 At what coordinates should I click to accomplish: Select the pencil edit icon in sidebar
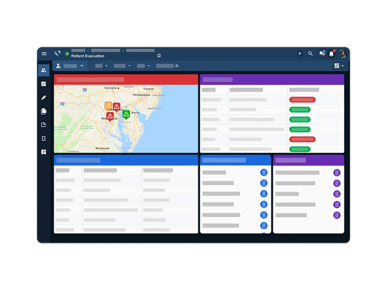[44, 97]
